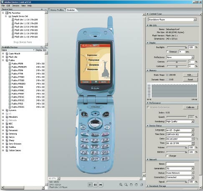Remove device set with minus icon
The width and height of the screenshot is (203, 191).
(x=46, y=9)
